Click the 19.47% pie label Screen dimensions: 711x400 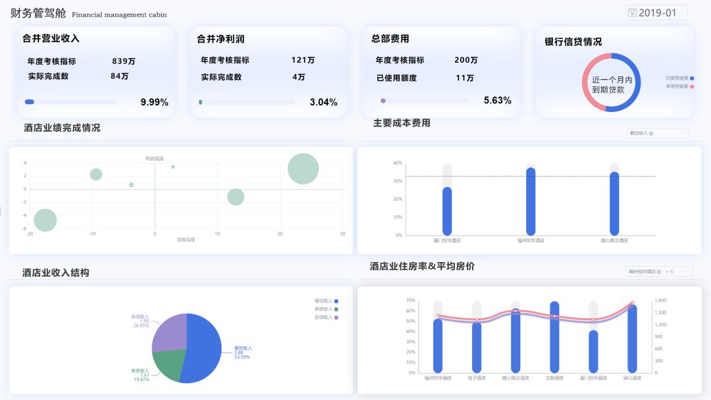[x=141, y=380]
